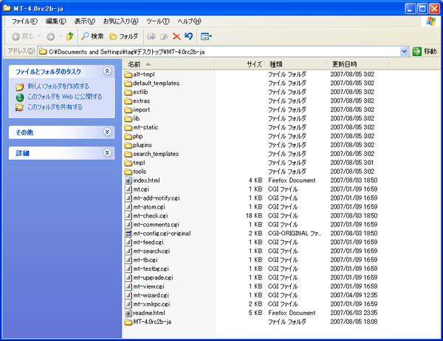
Task: Select the mt-testbg.cgi file name
Action: tap(151, 269)
